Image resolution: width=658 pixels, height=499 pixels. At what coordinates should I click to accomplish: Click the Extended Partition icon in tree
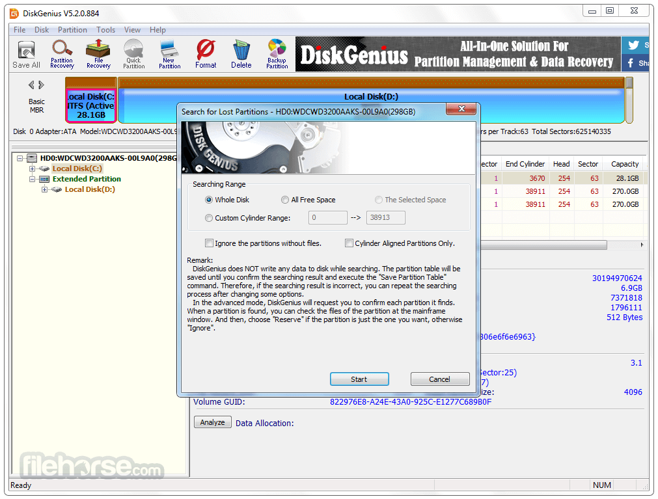click(x=44, y=179)
